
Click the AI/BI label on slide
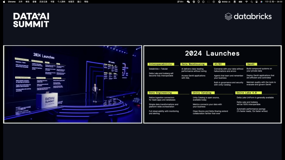point(219,64)
